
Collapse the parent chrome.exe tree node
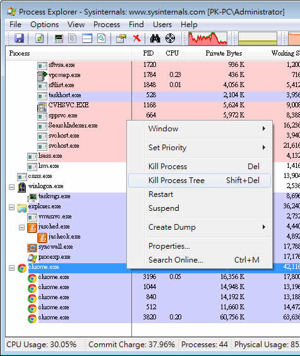(11, 268)
